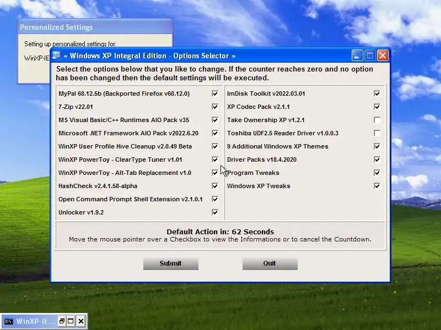441x330 pixels.
Task: Click the Options Selector title bar icon
Action: [x=57, y=56]
